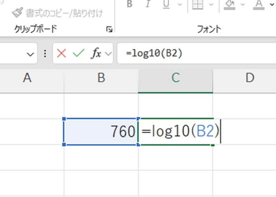Click the formula bar three-dot handle
Image resolution: width=276 pixels, height=197 pixels.
pyautogui.click(x=45, y=54)
